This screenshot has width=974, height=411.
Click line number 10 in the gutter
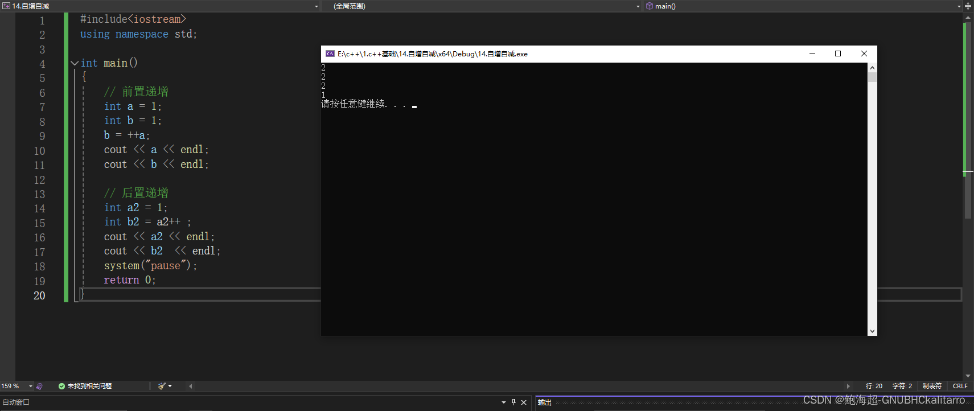(39, 151)
